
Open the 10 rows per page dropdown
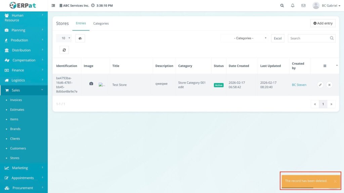click(64, 38)
